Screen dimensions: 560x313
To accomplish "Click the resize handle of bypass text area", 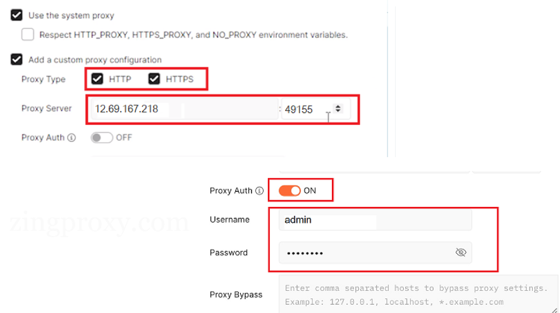I will (554, 310).
